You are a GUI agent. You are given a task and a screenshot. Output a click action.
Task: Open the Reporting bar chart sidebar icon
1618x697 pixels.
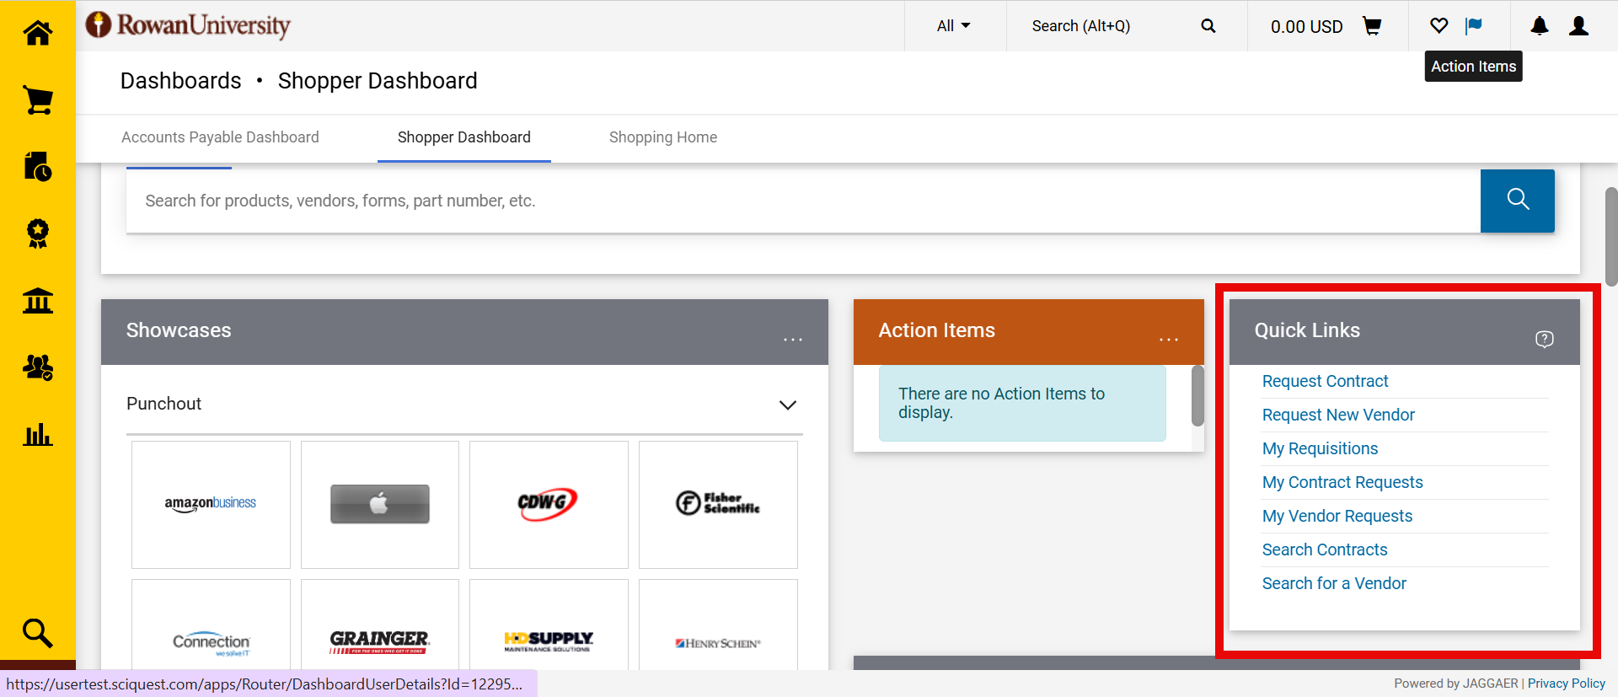pos(38,435)
